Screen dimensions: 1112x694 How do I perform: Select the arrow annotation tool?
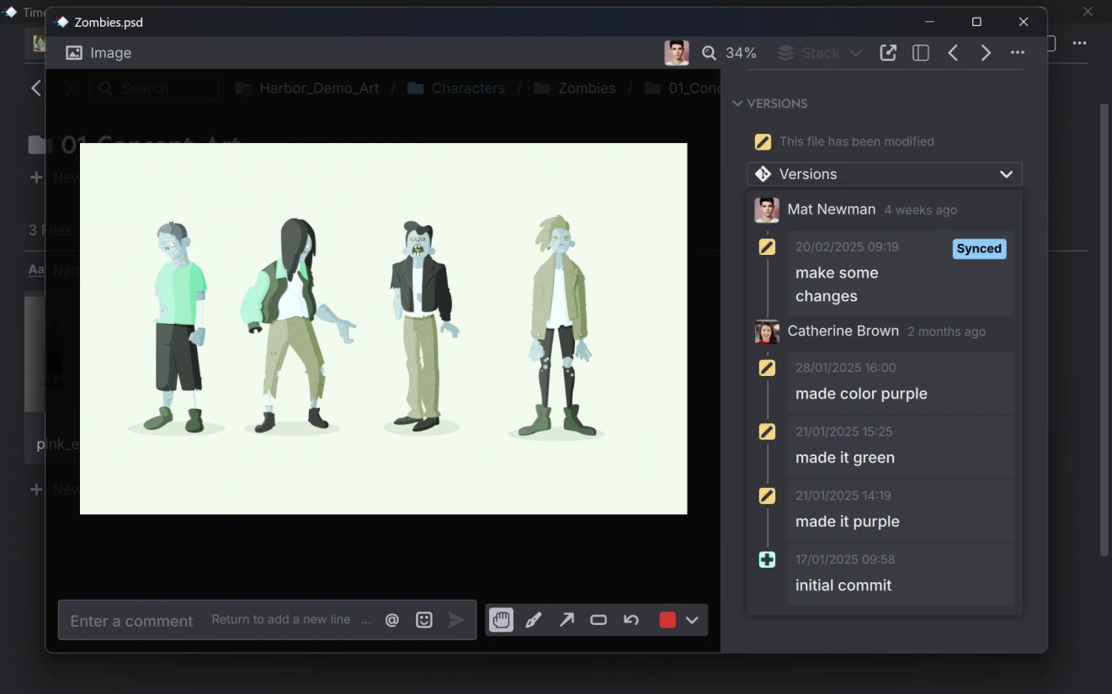[x=567, y=620]
